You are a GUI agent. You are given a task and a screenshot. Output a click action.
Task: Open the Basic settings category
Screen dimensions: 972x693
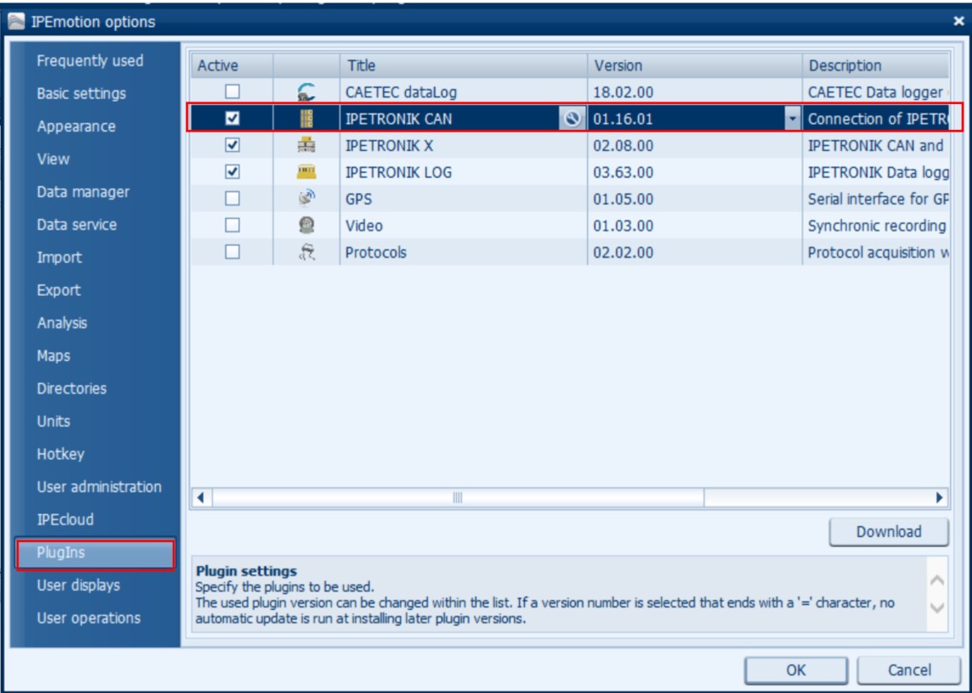(81, 94)
